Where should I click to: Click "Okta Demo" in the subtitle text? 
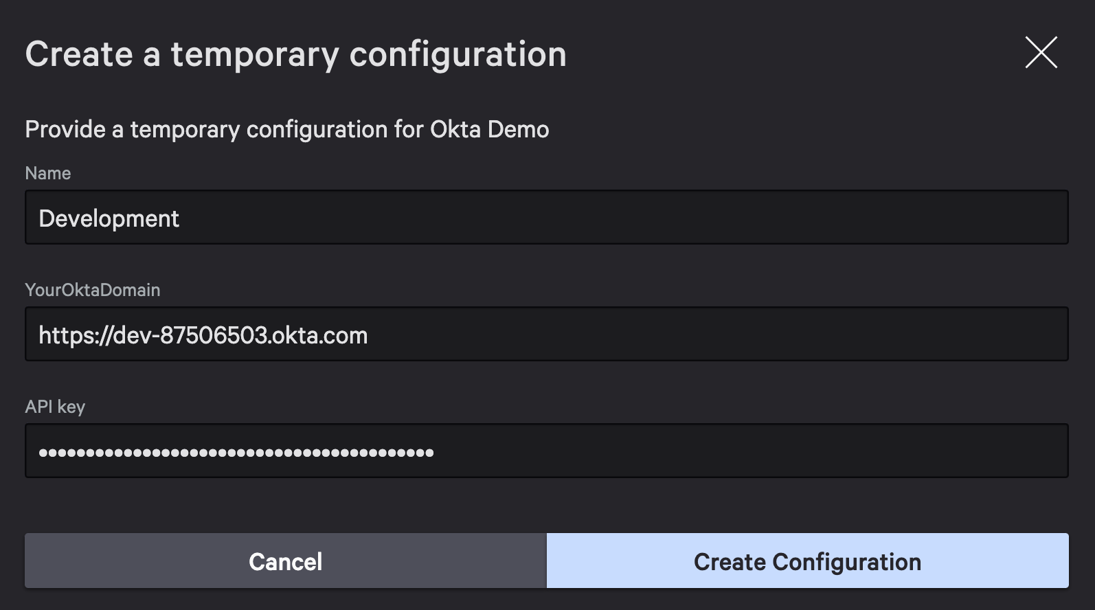(x=489, y=129)
